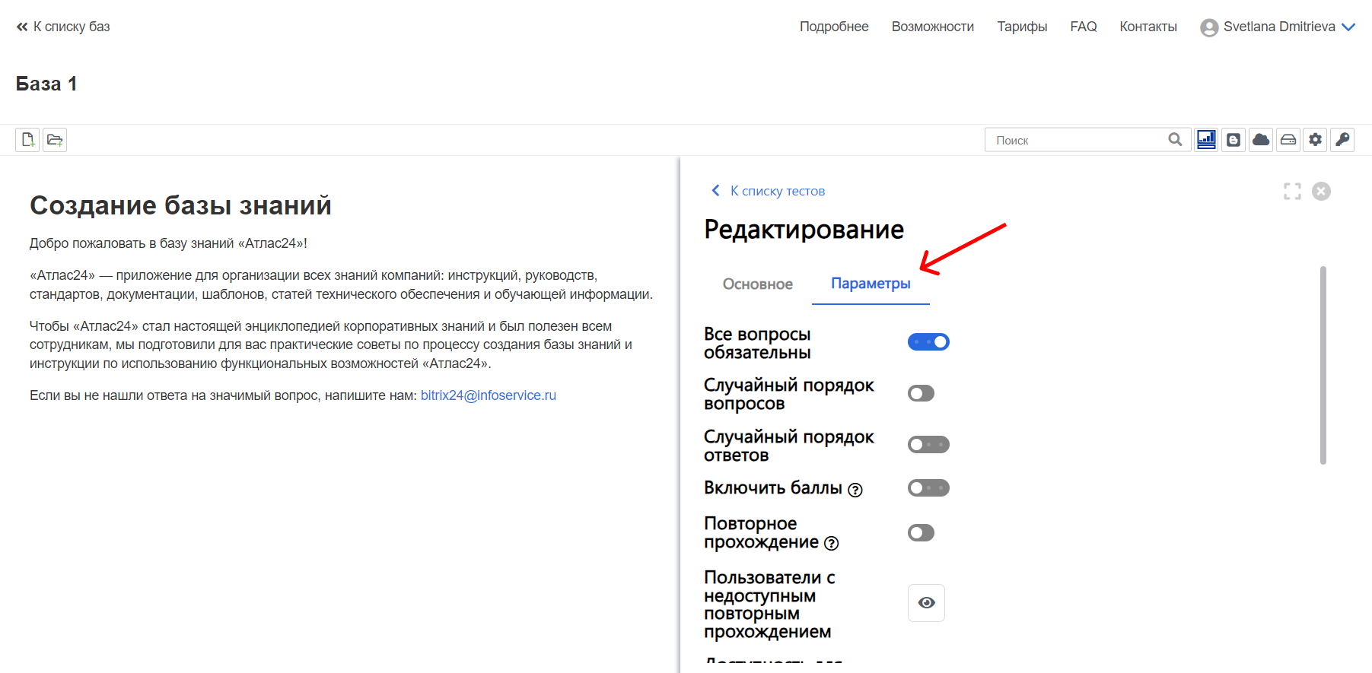Click the Добро пожаловать welcome line
This screenshot has width=1372, height=673.
click(168, 243)
